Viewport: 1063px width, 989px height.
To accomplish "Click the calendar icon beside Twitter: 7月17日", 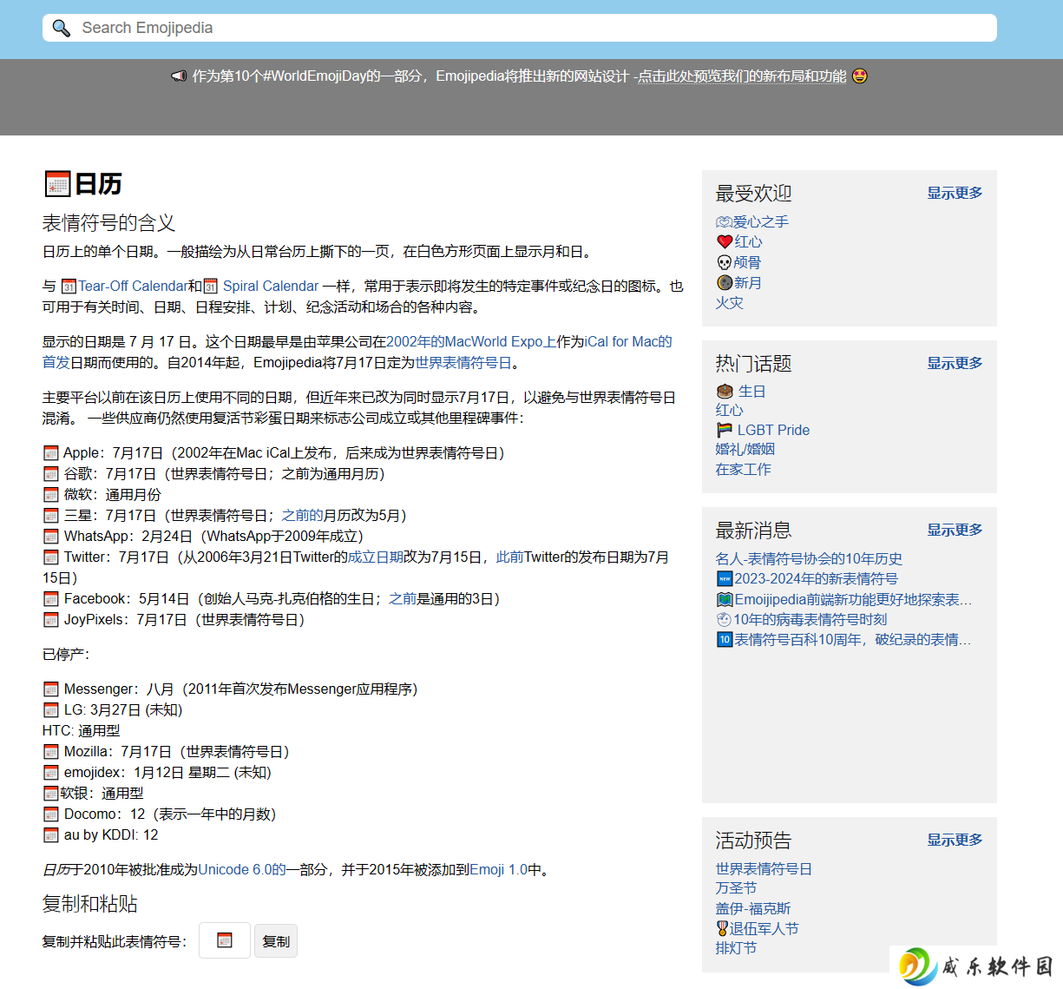I will click(51, 557).
